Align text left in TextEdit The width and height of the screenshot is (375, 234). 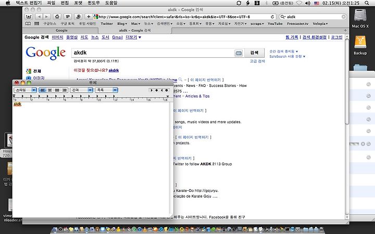(42, 90)
